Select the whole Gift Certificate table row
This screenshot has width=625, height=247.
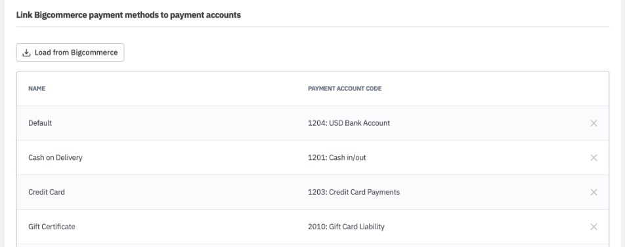[312, 227]
